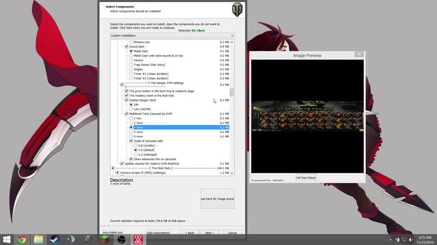Show hidden system tray icons
Viewport: 437px width, 245px height.
[x=390, y=240]
